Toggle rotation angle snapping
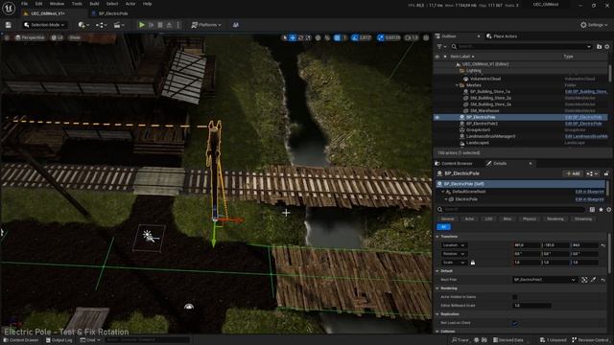The image size is (614, 345). 355,38
